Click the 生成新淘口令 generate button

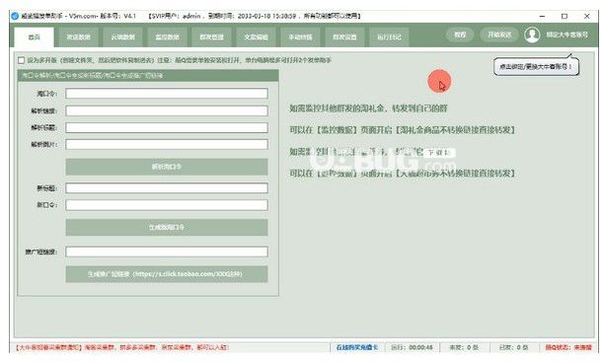coord(167,228)
